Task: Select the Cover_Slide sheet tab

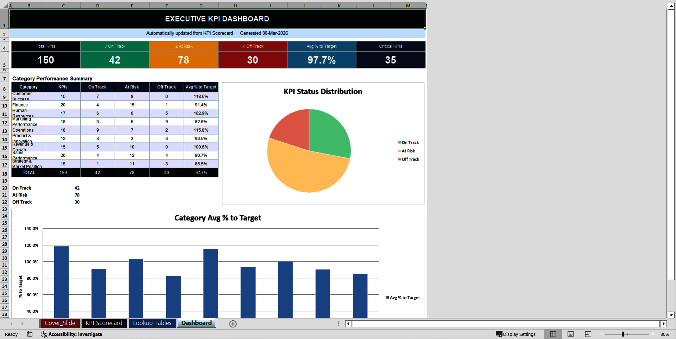Action: click(60, 323)
